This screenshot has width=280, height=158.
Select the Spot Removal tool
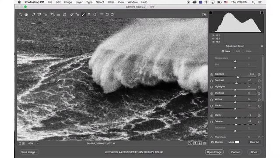tap(72, 14)
